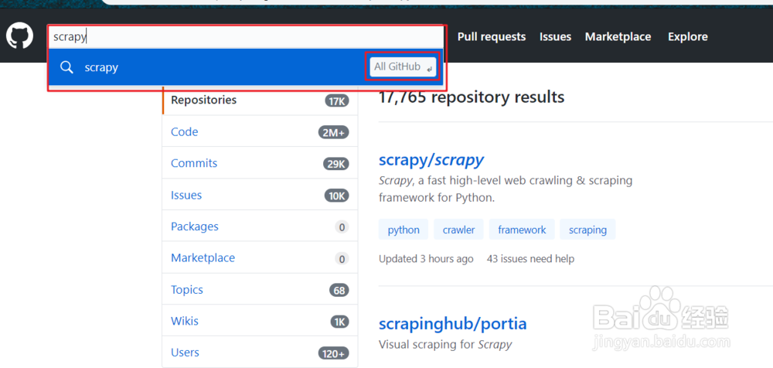Click the Visual scraping for Scrapy description
773x368 pixels.
[x=445, y=344]
